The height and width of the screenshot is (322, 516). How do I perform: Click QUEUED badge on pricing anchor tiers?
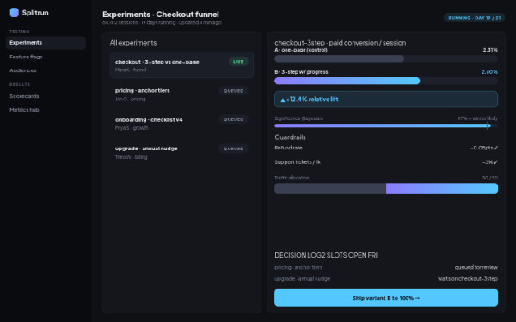(x=233, y=91)
